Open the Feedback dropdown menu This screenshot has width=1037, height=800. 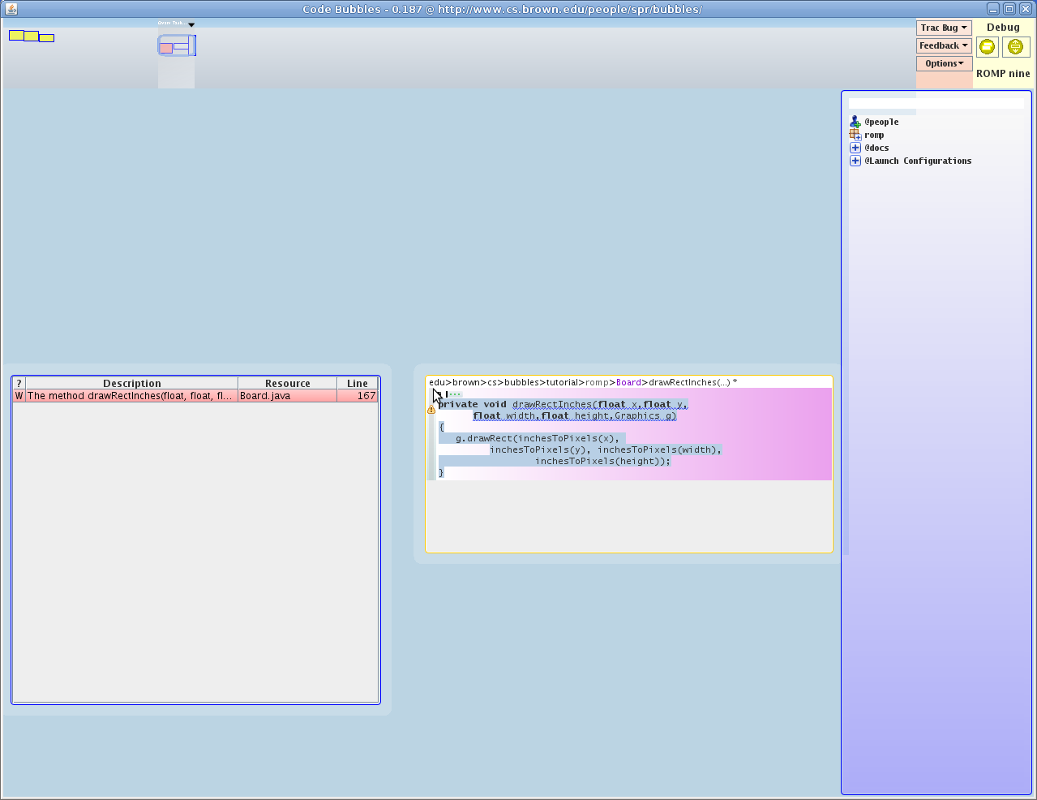[x=944, y=45]
